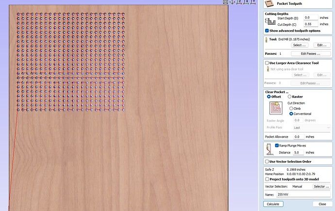Click the area clearance tool icon
Viewport: 335px width, 211px height.
tap(268, 69)
